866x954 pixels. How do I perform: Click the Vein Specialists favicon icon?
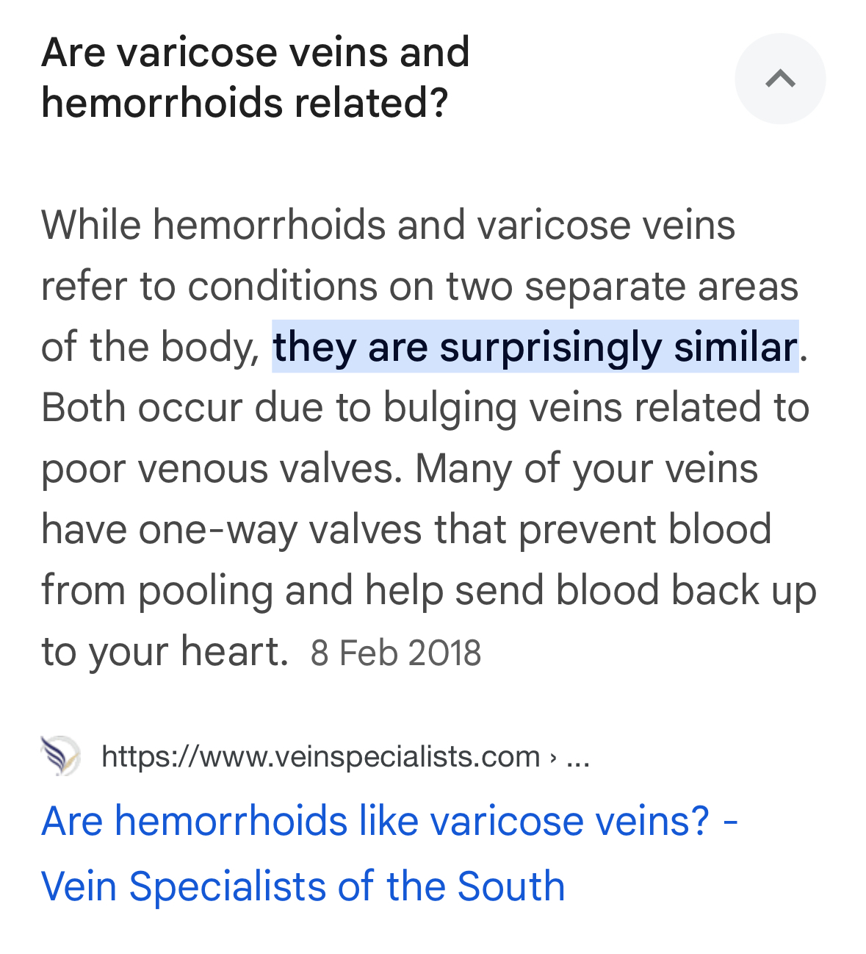point(60,756)
